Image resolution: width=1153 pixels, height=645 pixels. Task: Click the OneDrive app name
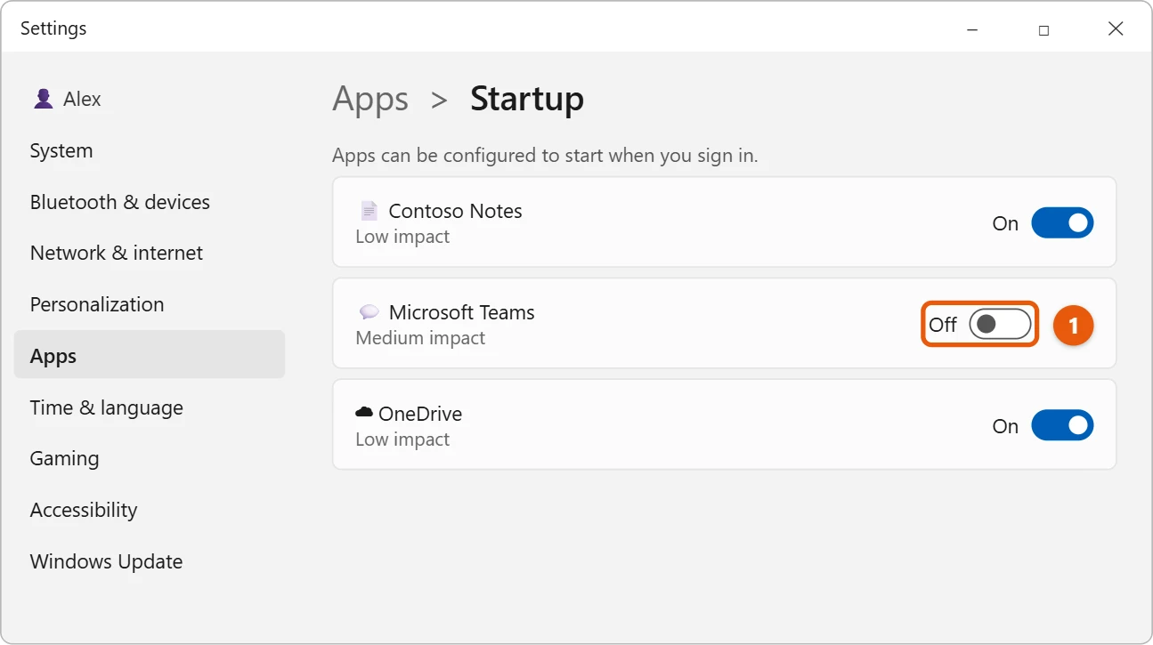click(420, 414)
